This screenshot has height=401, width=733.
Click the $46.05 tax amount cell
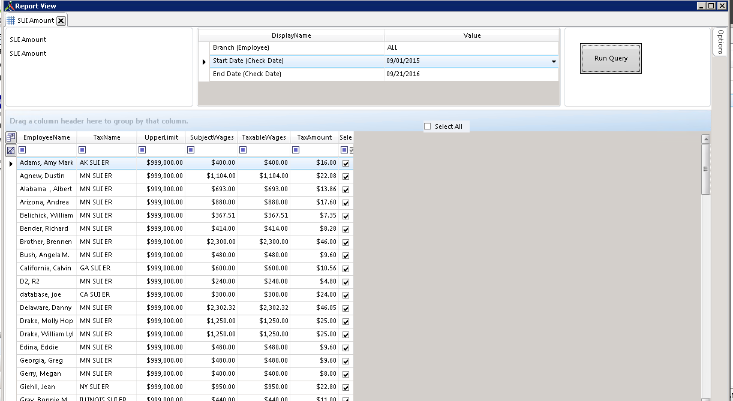click(x=314, y=308)
